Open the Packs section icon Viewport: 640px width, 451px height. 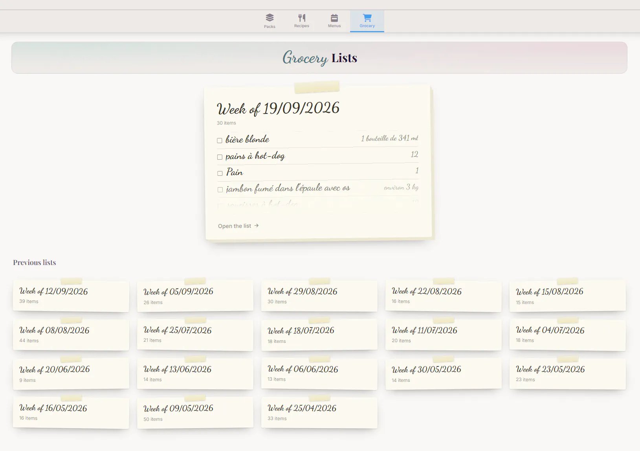click(270, 18)
